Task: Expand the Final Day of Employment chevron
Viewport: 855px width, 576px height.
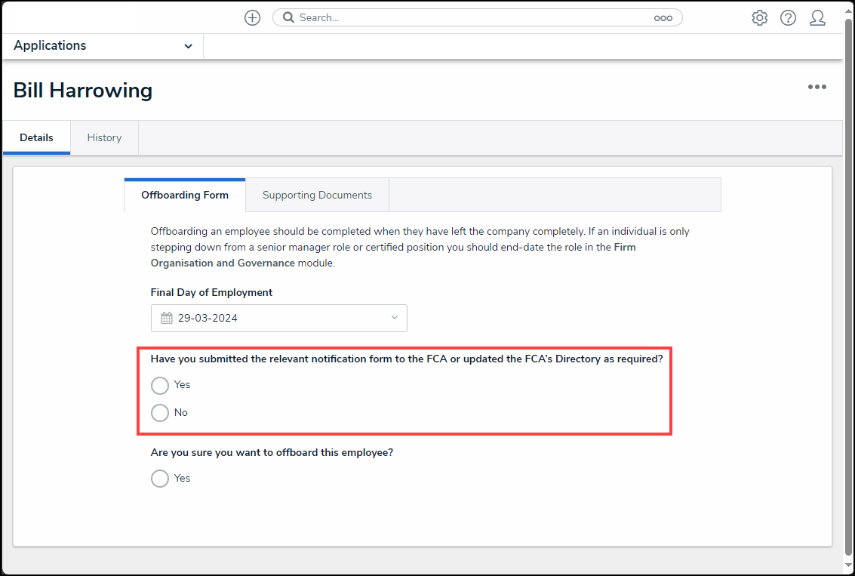Action: click(x=394, y=318)
